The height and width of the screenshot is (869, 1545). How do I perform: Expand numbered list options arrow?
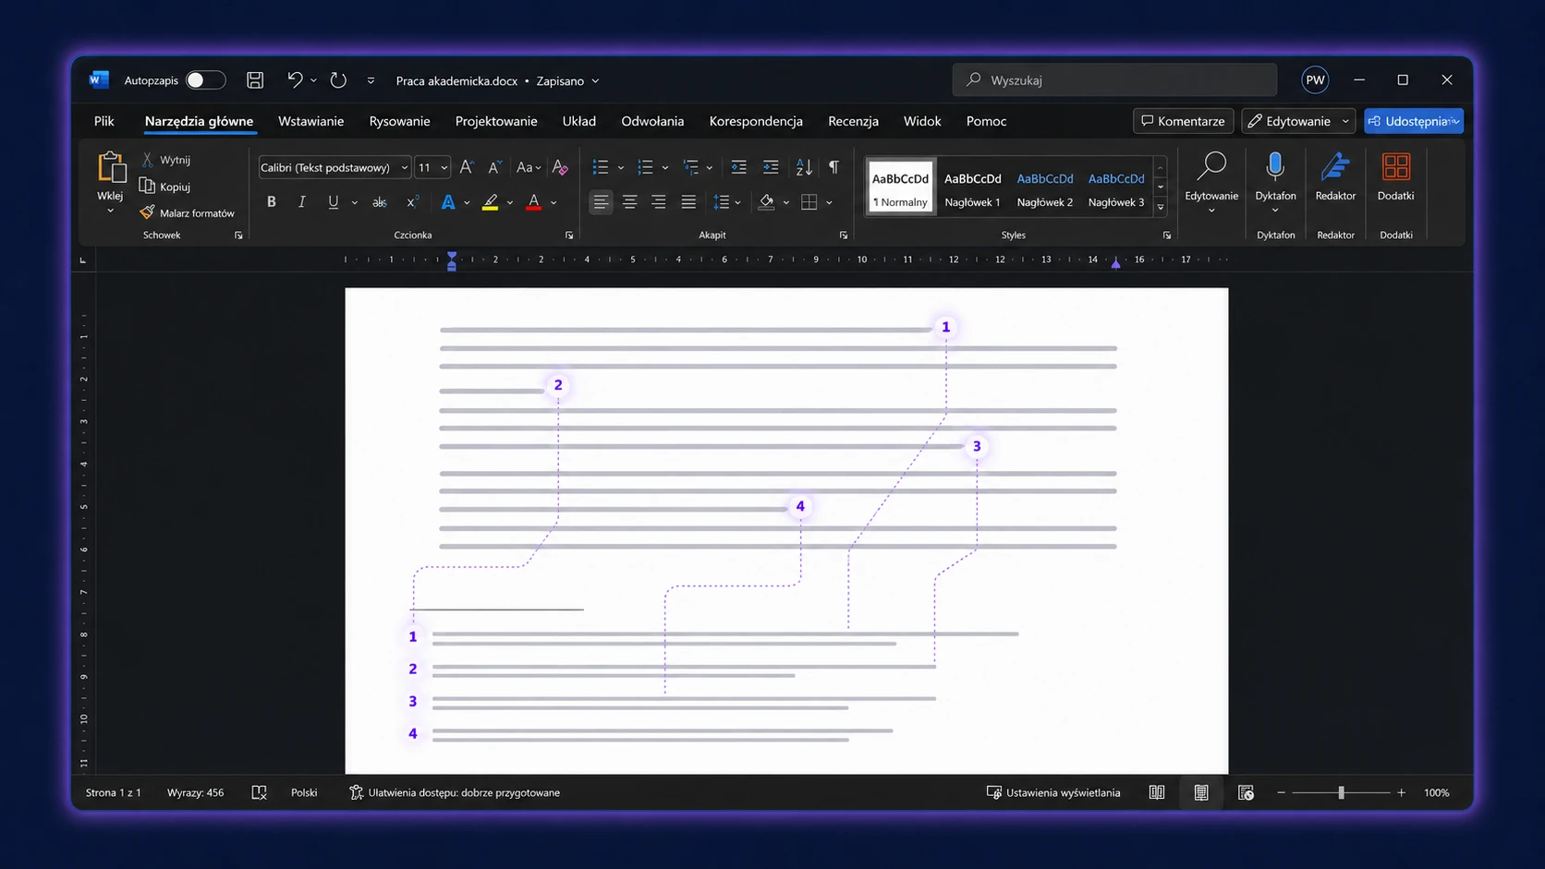tap(665, 168)
